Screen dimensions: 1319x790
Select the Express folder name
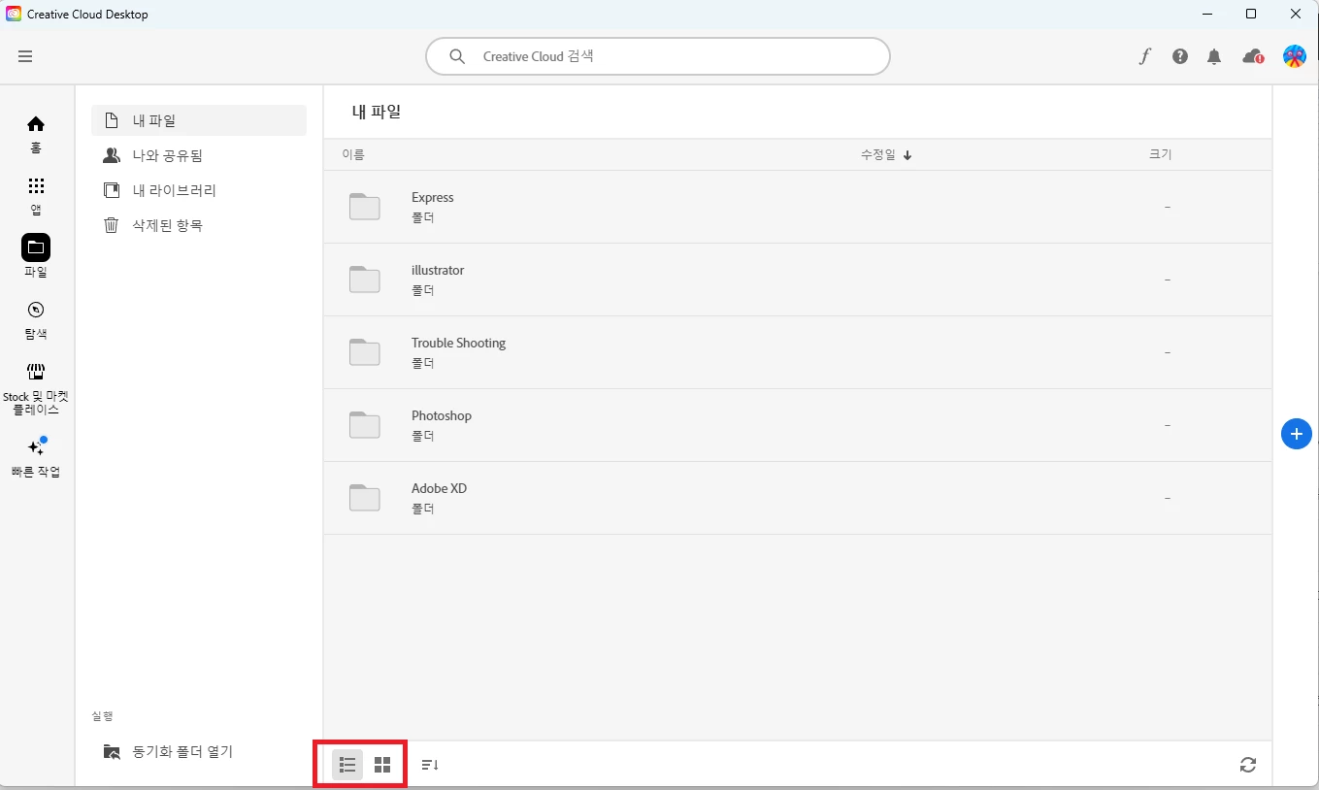[432, 197]
